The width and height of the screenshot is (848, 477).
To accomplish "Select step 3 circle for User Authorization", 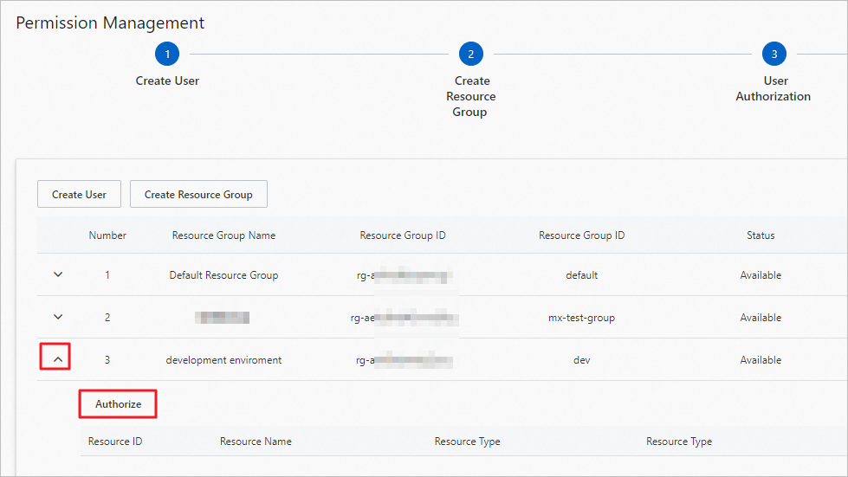I will point(774,54).
